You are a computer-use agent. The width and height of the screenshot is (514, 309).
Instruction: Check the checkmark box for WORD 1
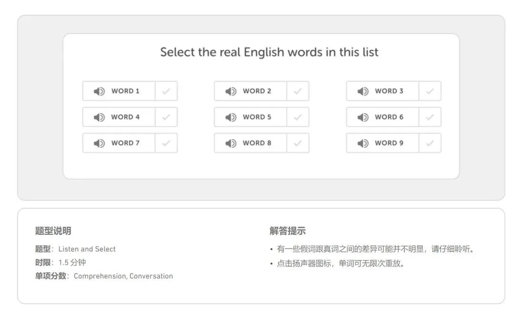coord(166,91)
